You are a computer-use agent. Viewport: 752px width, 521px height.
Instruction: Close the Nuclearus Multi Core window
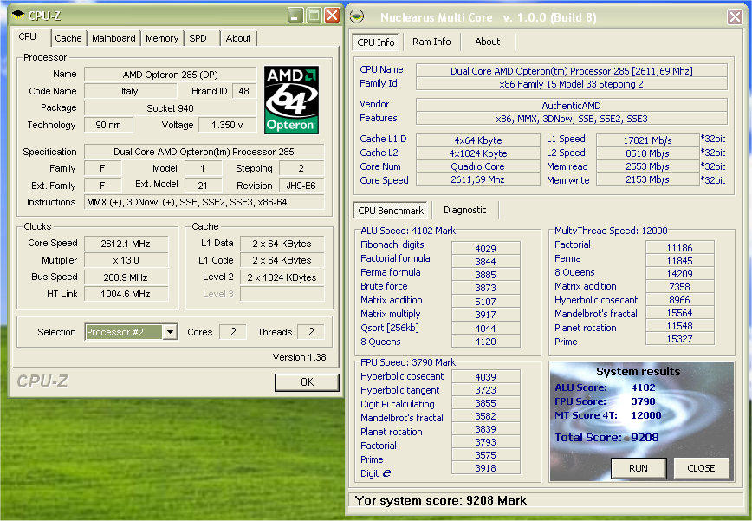pos(735,17)
